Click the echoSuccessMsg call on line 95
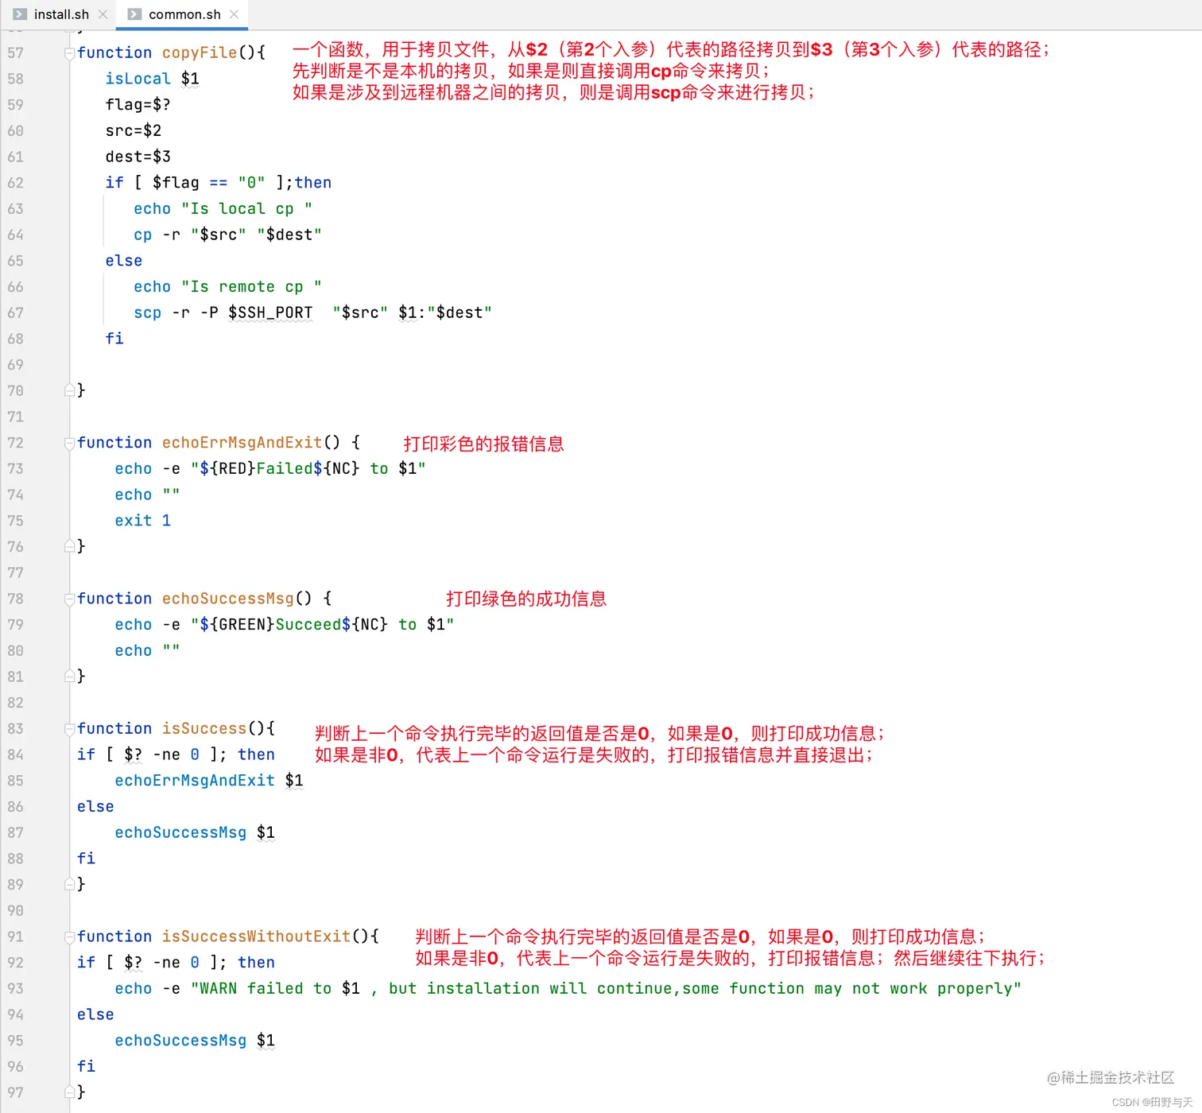 point(180,1041)
